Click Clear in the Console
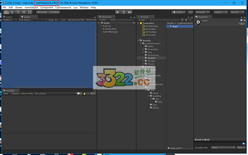This screenshot has width=248, height=155. tap(6, 94)
